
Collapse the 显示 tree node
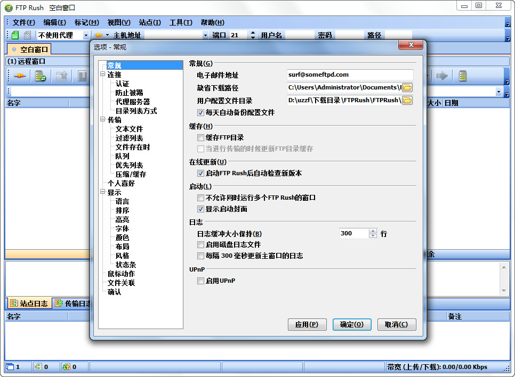tap(103, 192)
